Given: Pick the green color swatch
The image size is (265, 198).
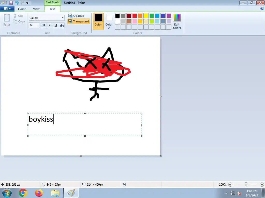Looking at the screenshot, I should 152,16.
